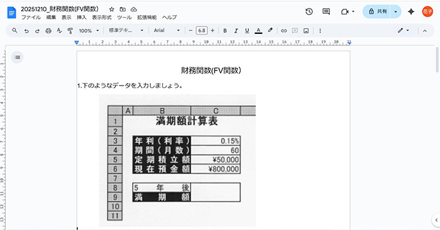Click the vertical scrollbar thumb
The height and width of the screenshot is (230, 440).
pyautogui.click(x=437, y=60)
